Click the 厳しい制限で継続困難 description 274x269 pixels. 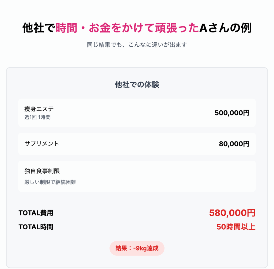click(x=50, y=182)
